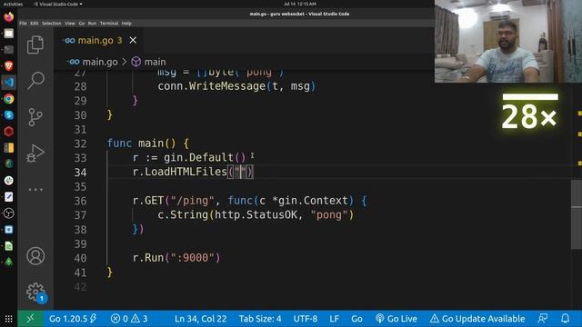This screenshot has height=327, width=582.
Task: Open Activities in the top bar
Action: (13, 4)
